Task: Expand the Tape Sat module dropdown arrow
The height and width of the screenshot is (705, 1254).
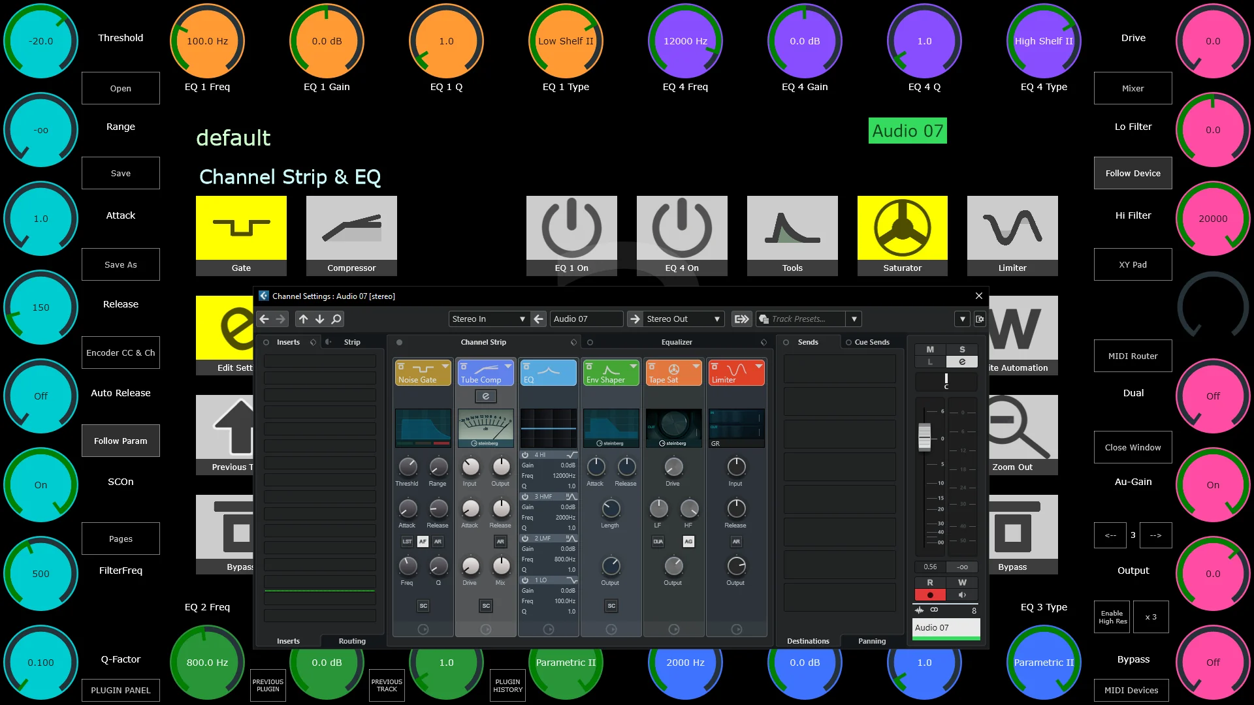Action: tap(696, 366)
